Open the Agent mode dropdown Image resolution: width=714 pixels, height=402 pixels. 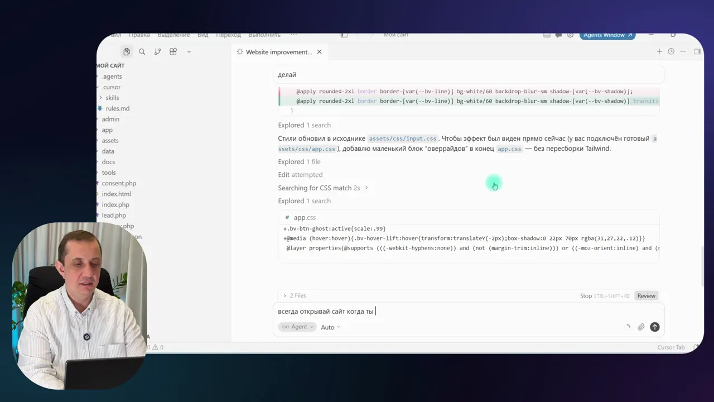click(297, 327)
